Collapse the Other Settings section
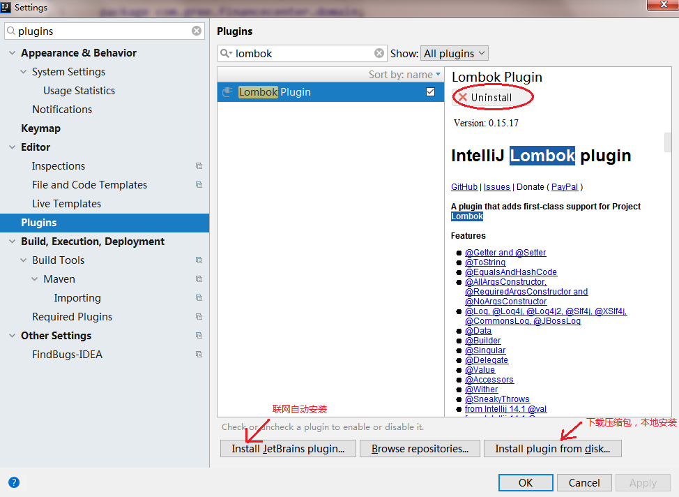The height and width of the screenshot is (497, 679). [12, 336]
